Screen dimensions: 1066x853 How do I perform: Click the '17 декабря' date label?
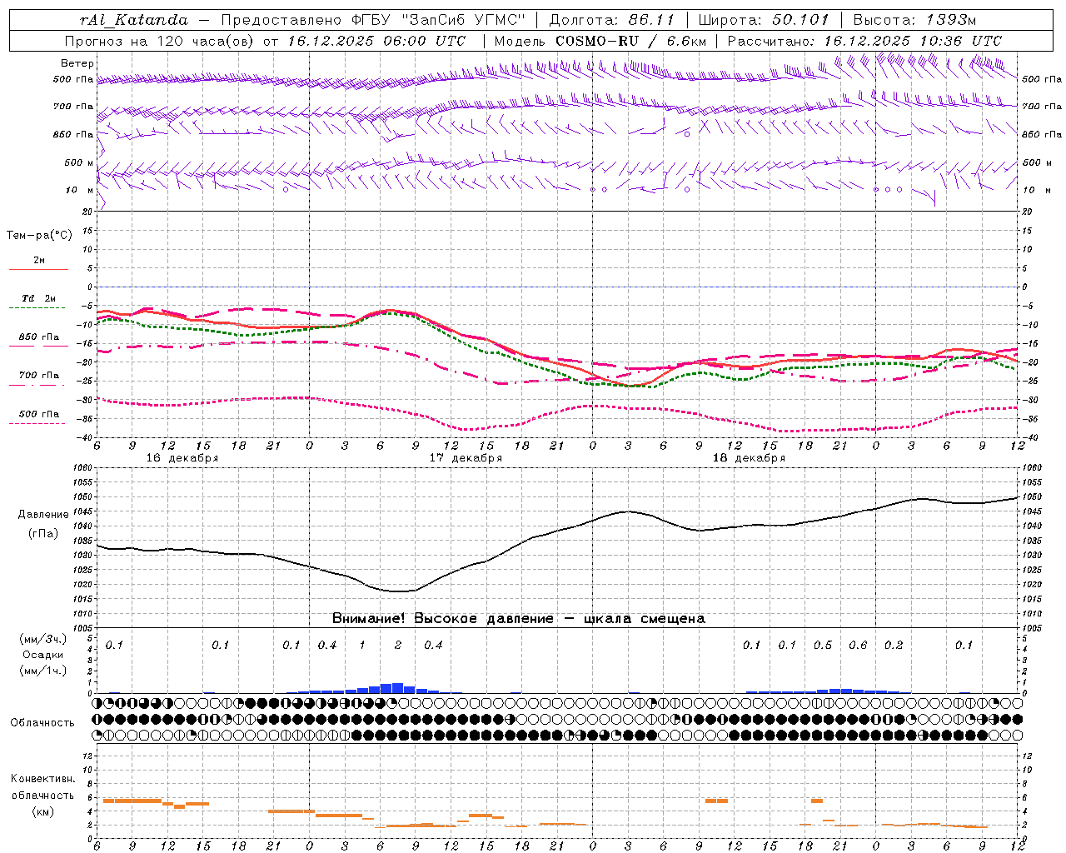click(x=466, y=458)
